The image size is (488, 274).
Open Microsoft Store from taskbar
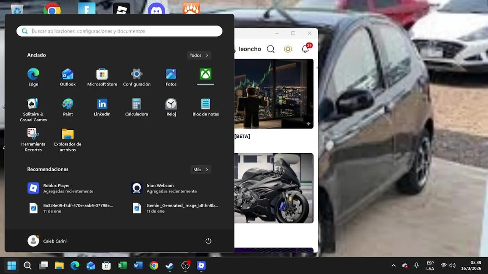pyautogui.click(x=106, y=265)
